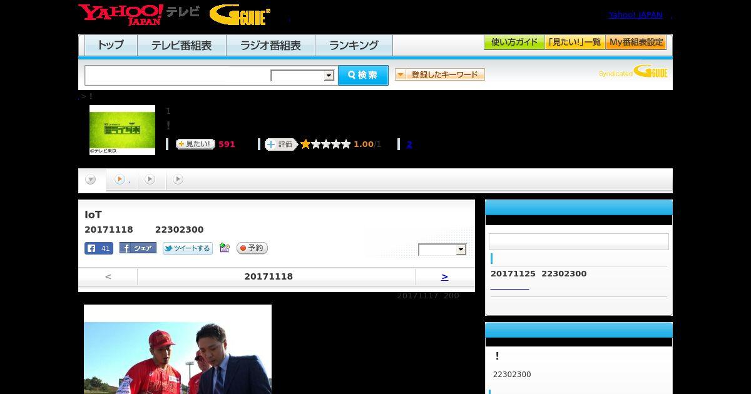Click the Facebook like count 41 button
This screenshot has height=394, width=751.
[99, 248]
